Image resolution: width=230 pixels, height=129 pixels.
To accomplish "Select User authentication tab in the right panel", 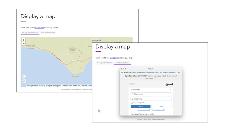I will 123,63.
